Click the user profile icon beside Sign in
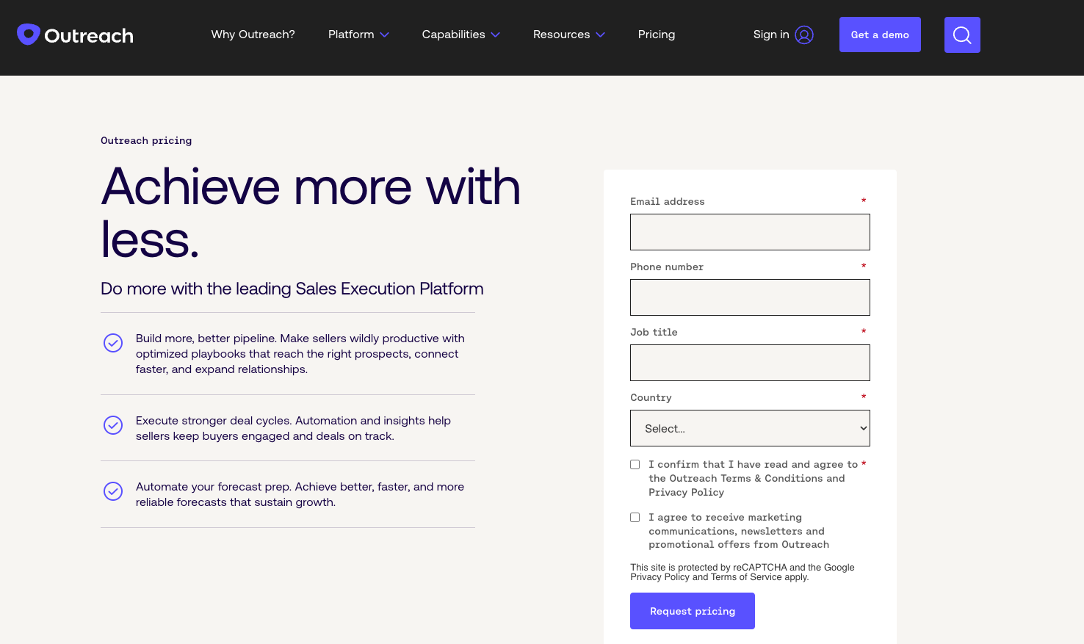 (x=804, y=35)
